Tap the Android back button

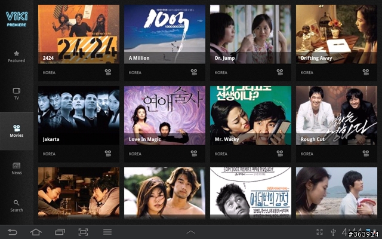click(x=13, y=232)
